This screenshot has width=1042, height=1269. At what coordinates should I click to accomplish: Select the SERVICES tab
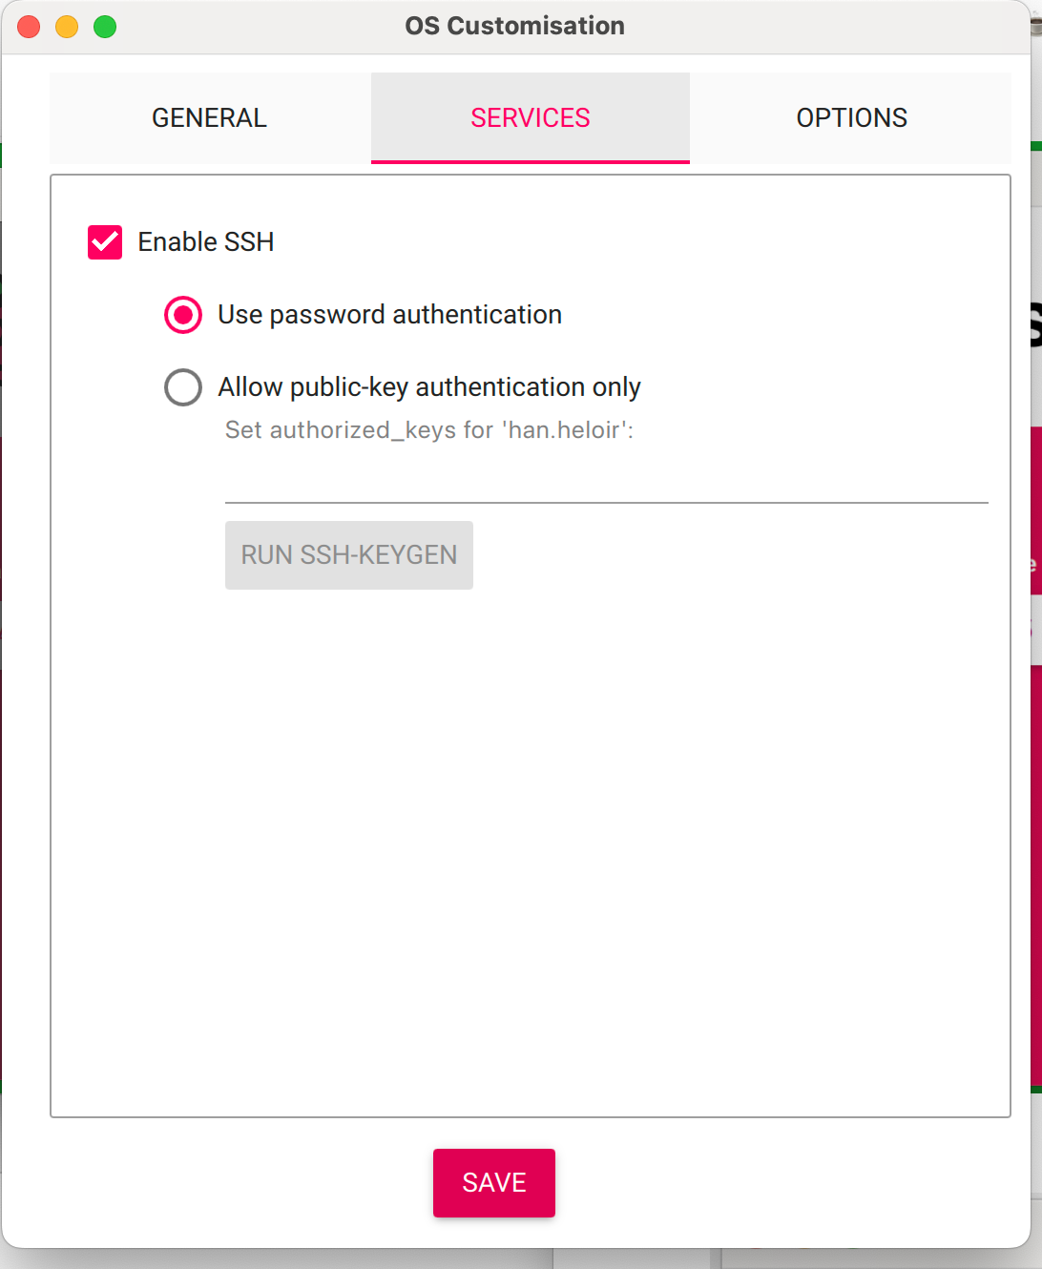[530, 117]
